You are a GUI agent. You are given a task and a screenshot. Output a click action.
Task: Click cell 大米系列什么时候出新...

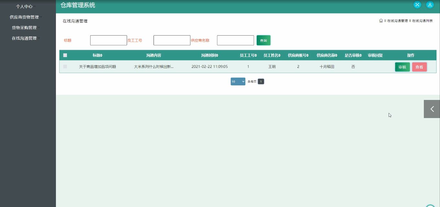[x=154, y=67]
